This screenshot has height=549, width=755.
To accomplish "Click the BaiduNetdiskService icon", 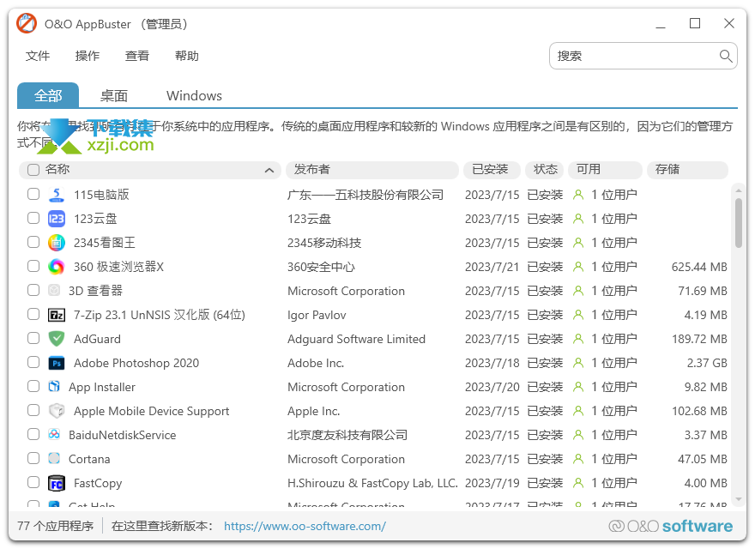I will pyautogui.click(x=54, y=434).
